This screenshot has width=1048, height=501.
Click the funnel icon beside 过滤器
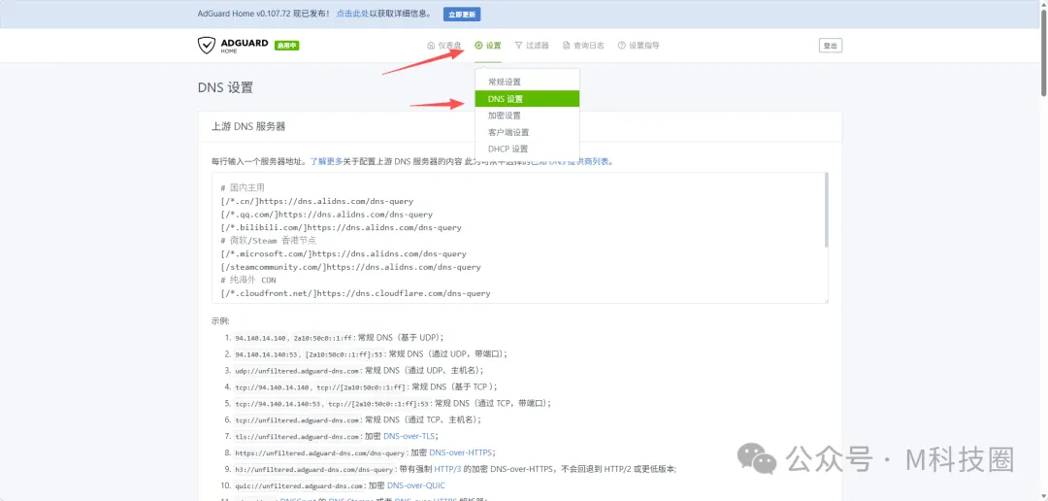click(518, 46)
